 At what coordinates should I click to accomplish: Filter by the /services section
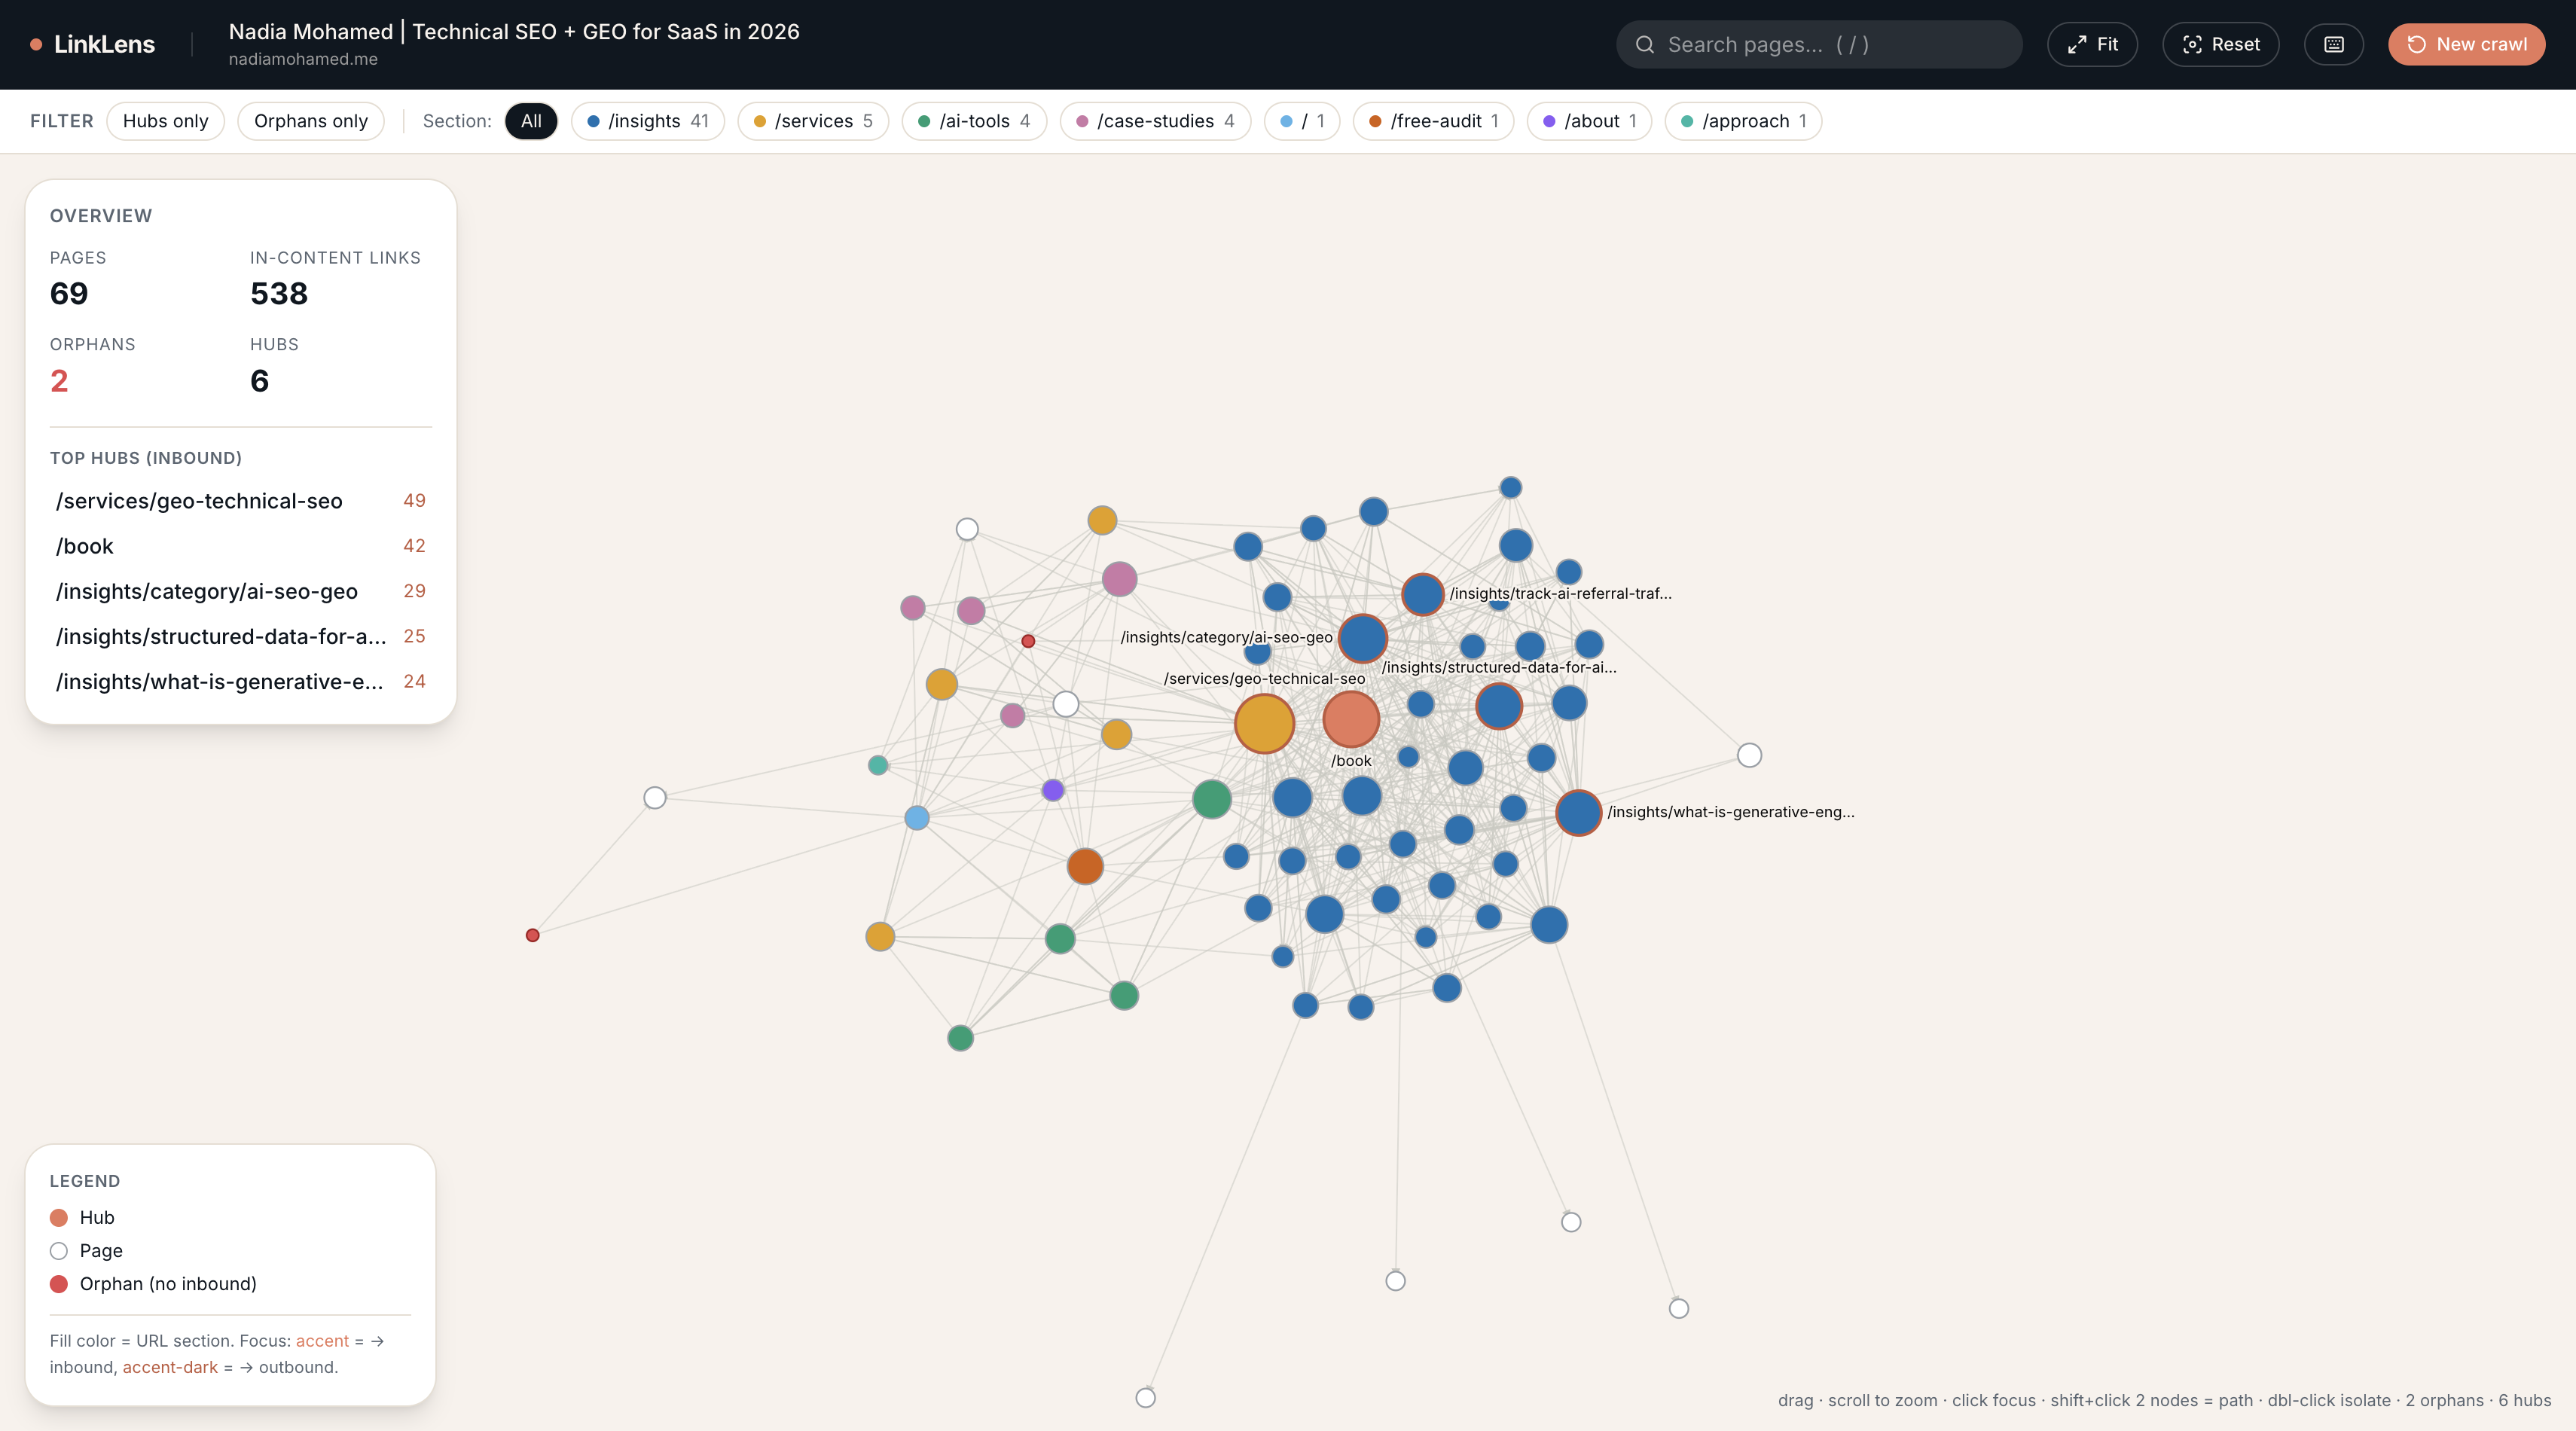point(813,121)
